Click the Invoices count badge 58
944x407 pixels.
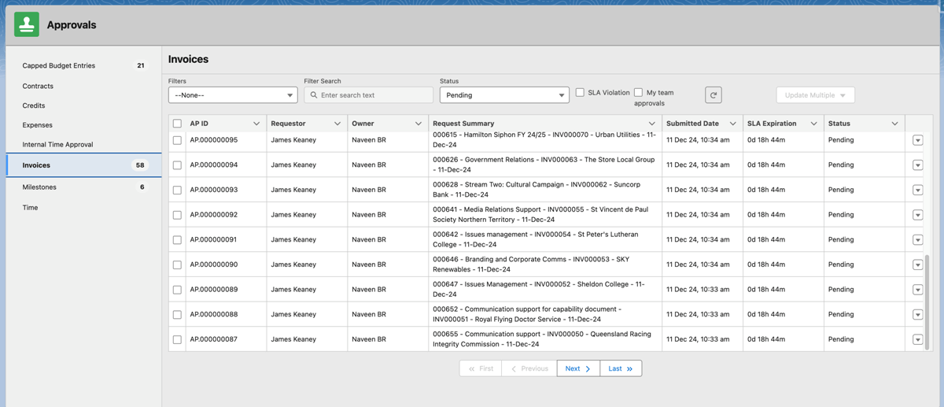point(140,165)
